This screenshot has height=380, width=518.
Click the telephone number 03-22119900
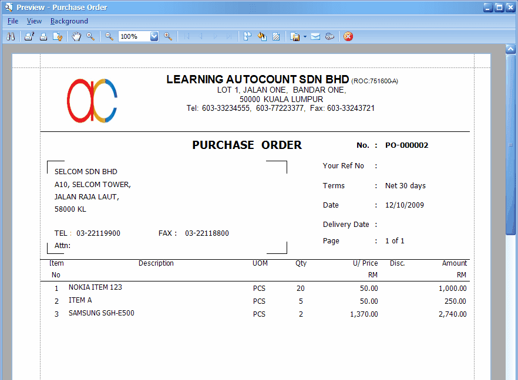coord(99,233)
